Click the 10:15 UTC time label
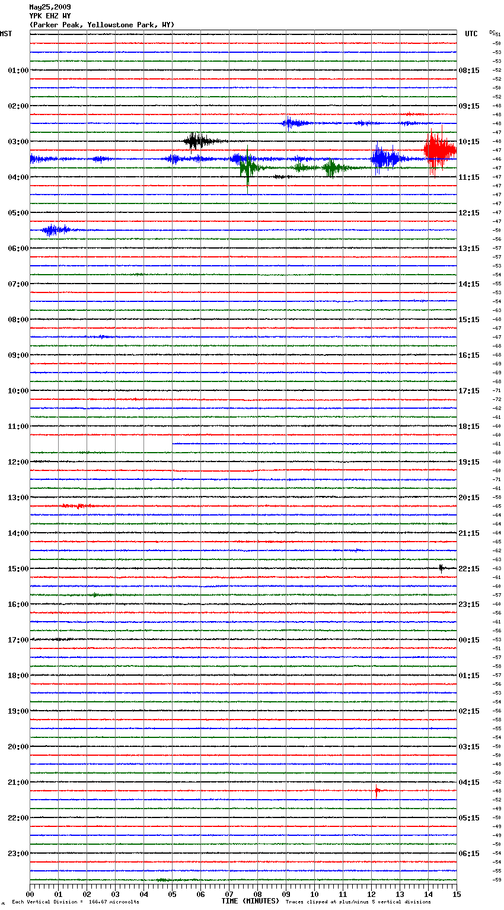 pos(469,141)
